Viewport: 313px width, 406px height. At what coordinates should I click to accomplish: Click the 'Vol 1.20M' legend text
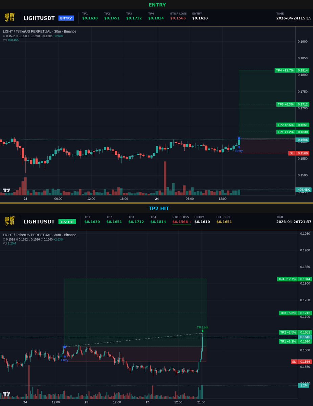pyautogui.click(x=9, y=243)
